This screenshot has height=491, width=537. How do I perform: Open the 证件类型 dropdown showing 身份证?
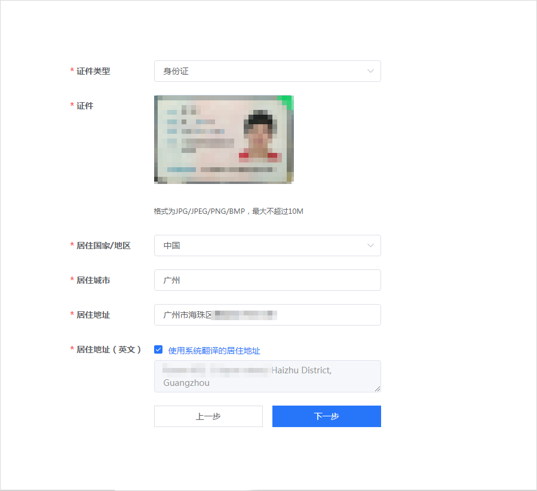[x=267, y=71]
